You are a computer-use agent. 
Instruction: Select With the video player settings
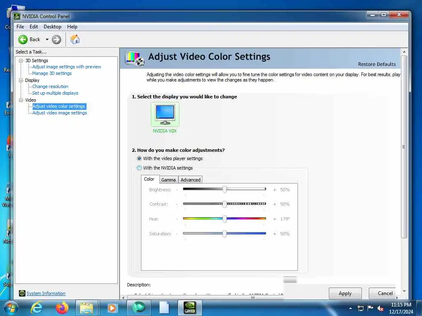coord(139,158)
